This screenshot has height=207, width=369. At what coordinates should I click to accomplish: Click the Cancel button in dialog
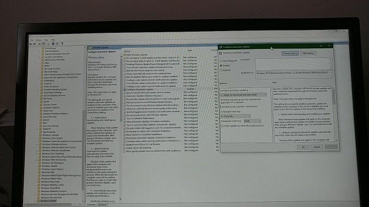pyautogui.click(x=317, y=147)
